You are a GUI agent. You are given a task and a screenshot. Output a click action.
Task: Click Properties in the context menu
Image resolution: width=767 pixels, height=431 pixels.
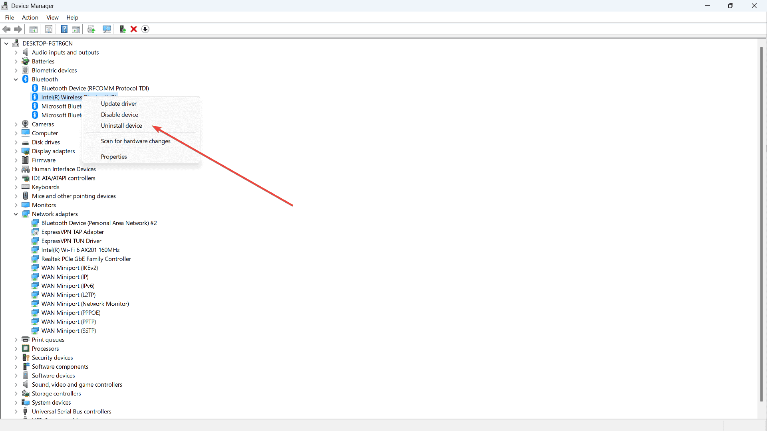pyautogui.click(x=114, y=156)
